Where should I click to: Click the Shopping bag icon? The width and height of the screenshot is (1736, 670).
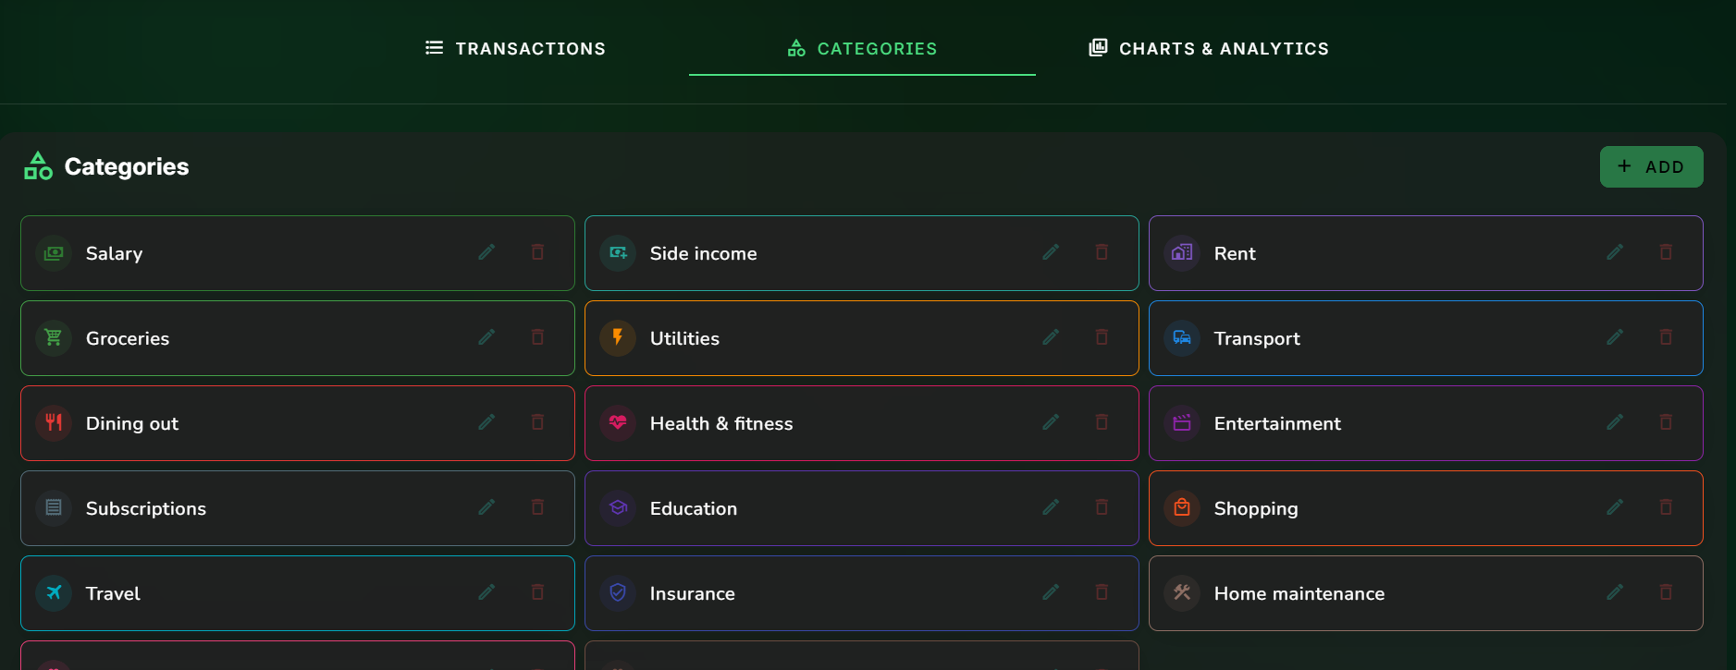1182,508
